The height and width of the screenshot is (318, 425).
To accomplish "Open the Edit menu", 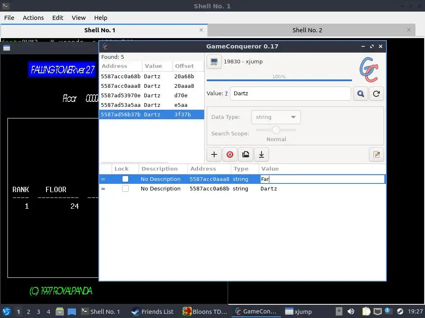I will click(x=57, y=18).
